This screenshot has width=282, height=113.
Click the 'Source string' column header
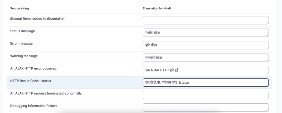click(20, 9)
